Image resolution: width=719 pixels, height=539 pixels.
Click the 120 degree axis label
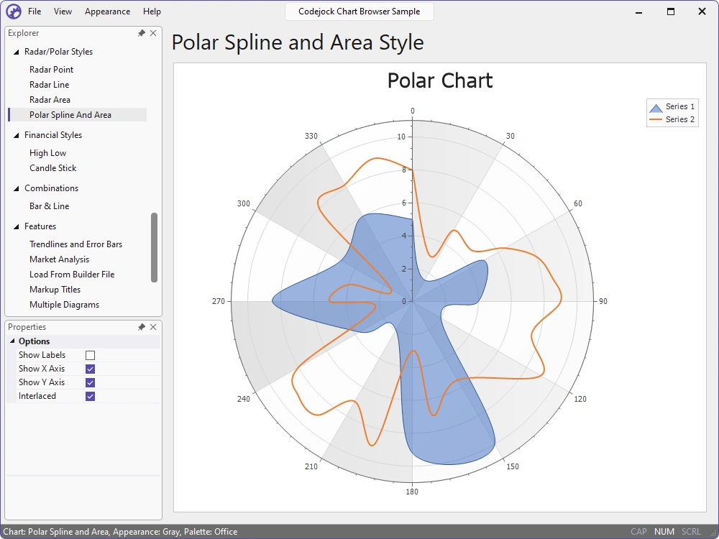tap(580, 399)
